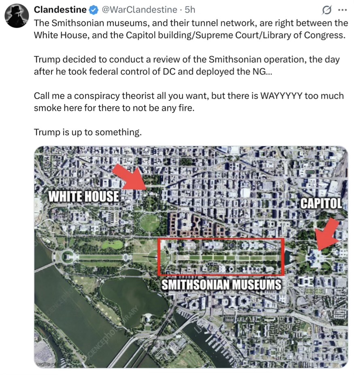Open the Clandestine display name link

tap(60, 10)
